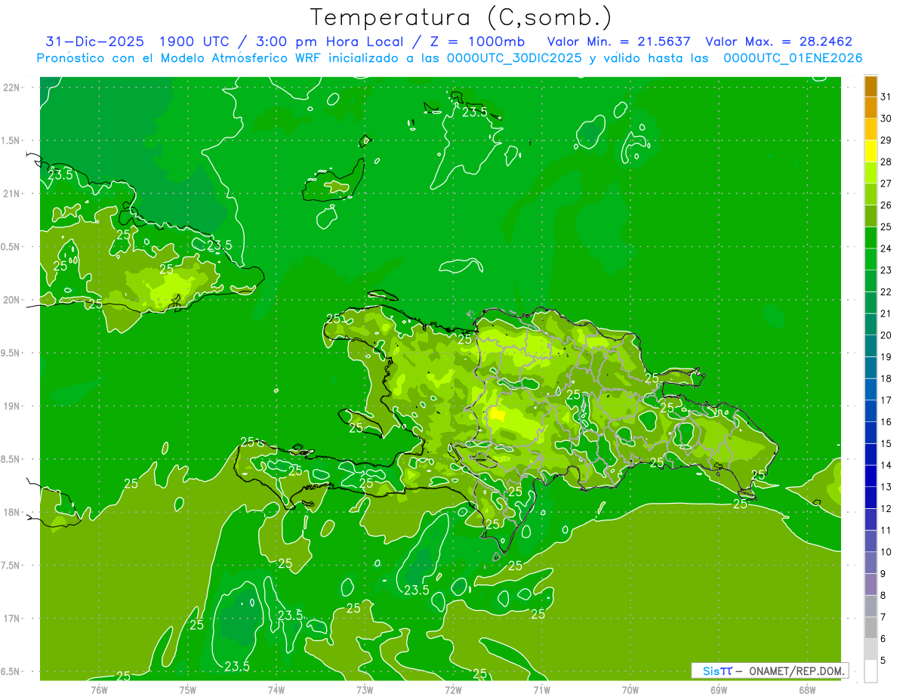Click 'Valor Min. = 21.5637' value
Viewport: 906px width, 700px height.
point(619,42)
